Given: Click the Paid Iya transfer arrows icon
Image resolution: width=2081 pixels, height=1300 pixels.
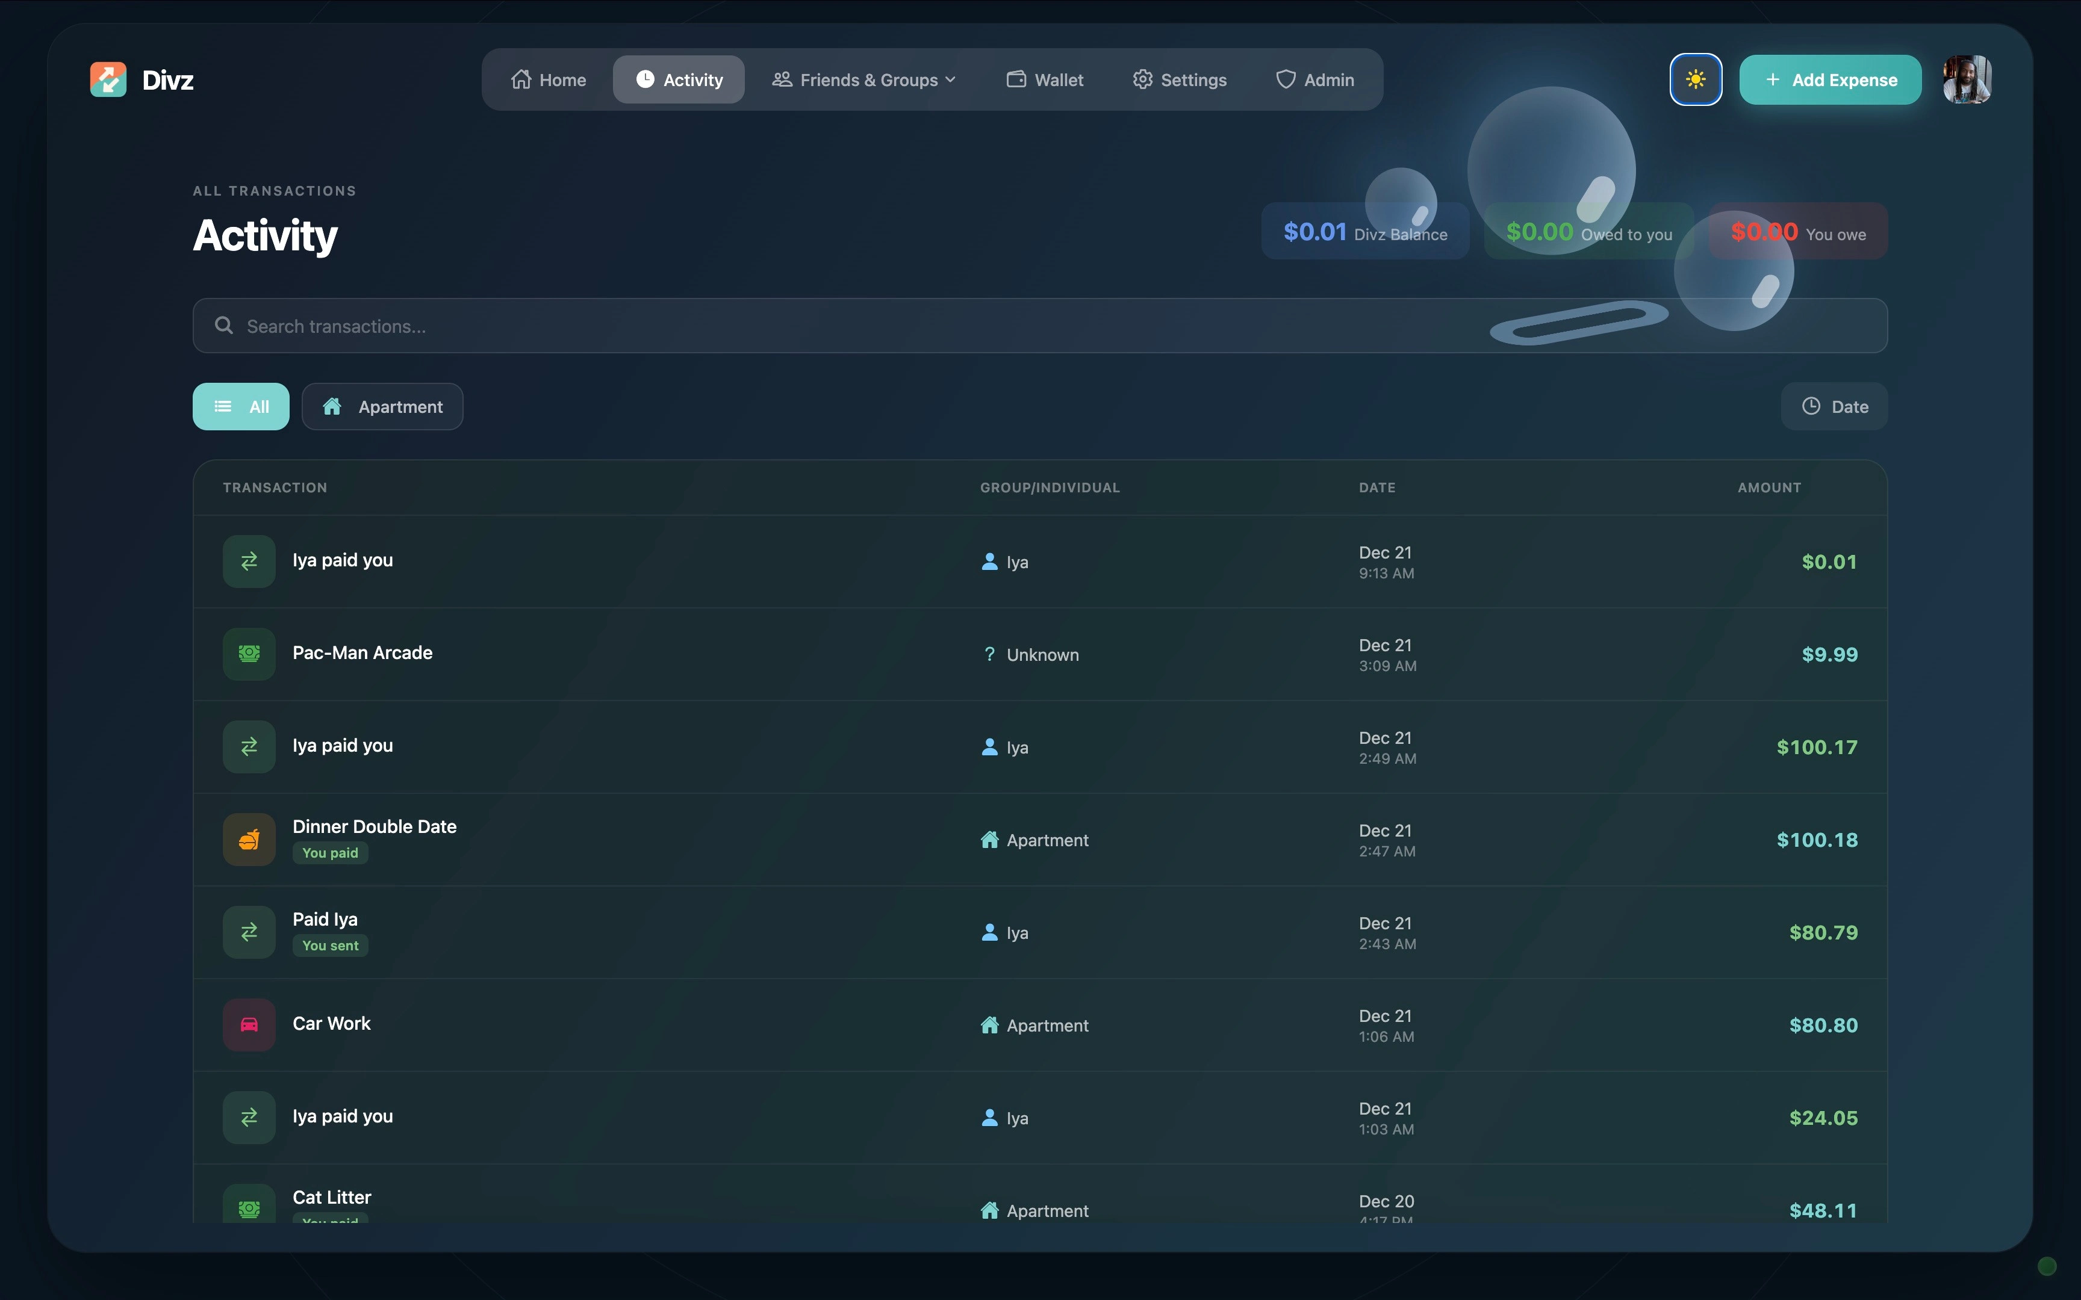Looking at the screenshot, I should click(249, 932).
